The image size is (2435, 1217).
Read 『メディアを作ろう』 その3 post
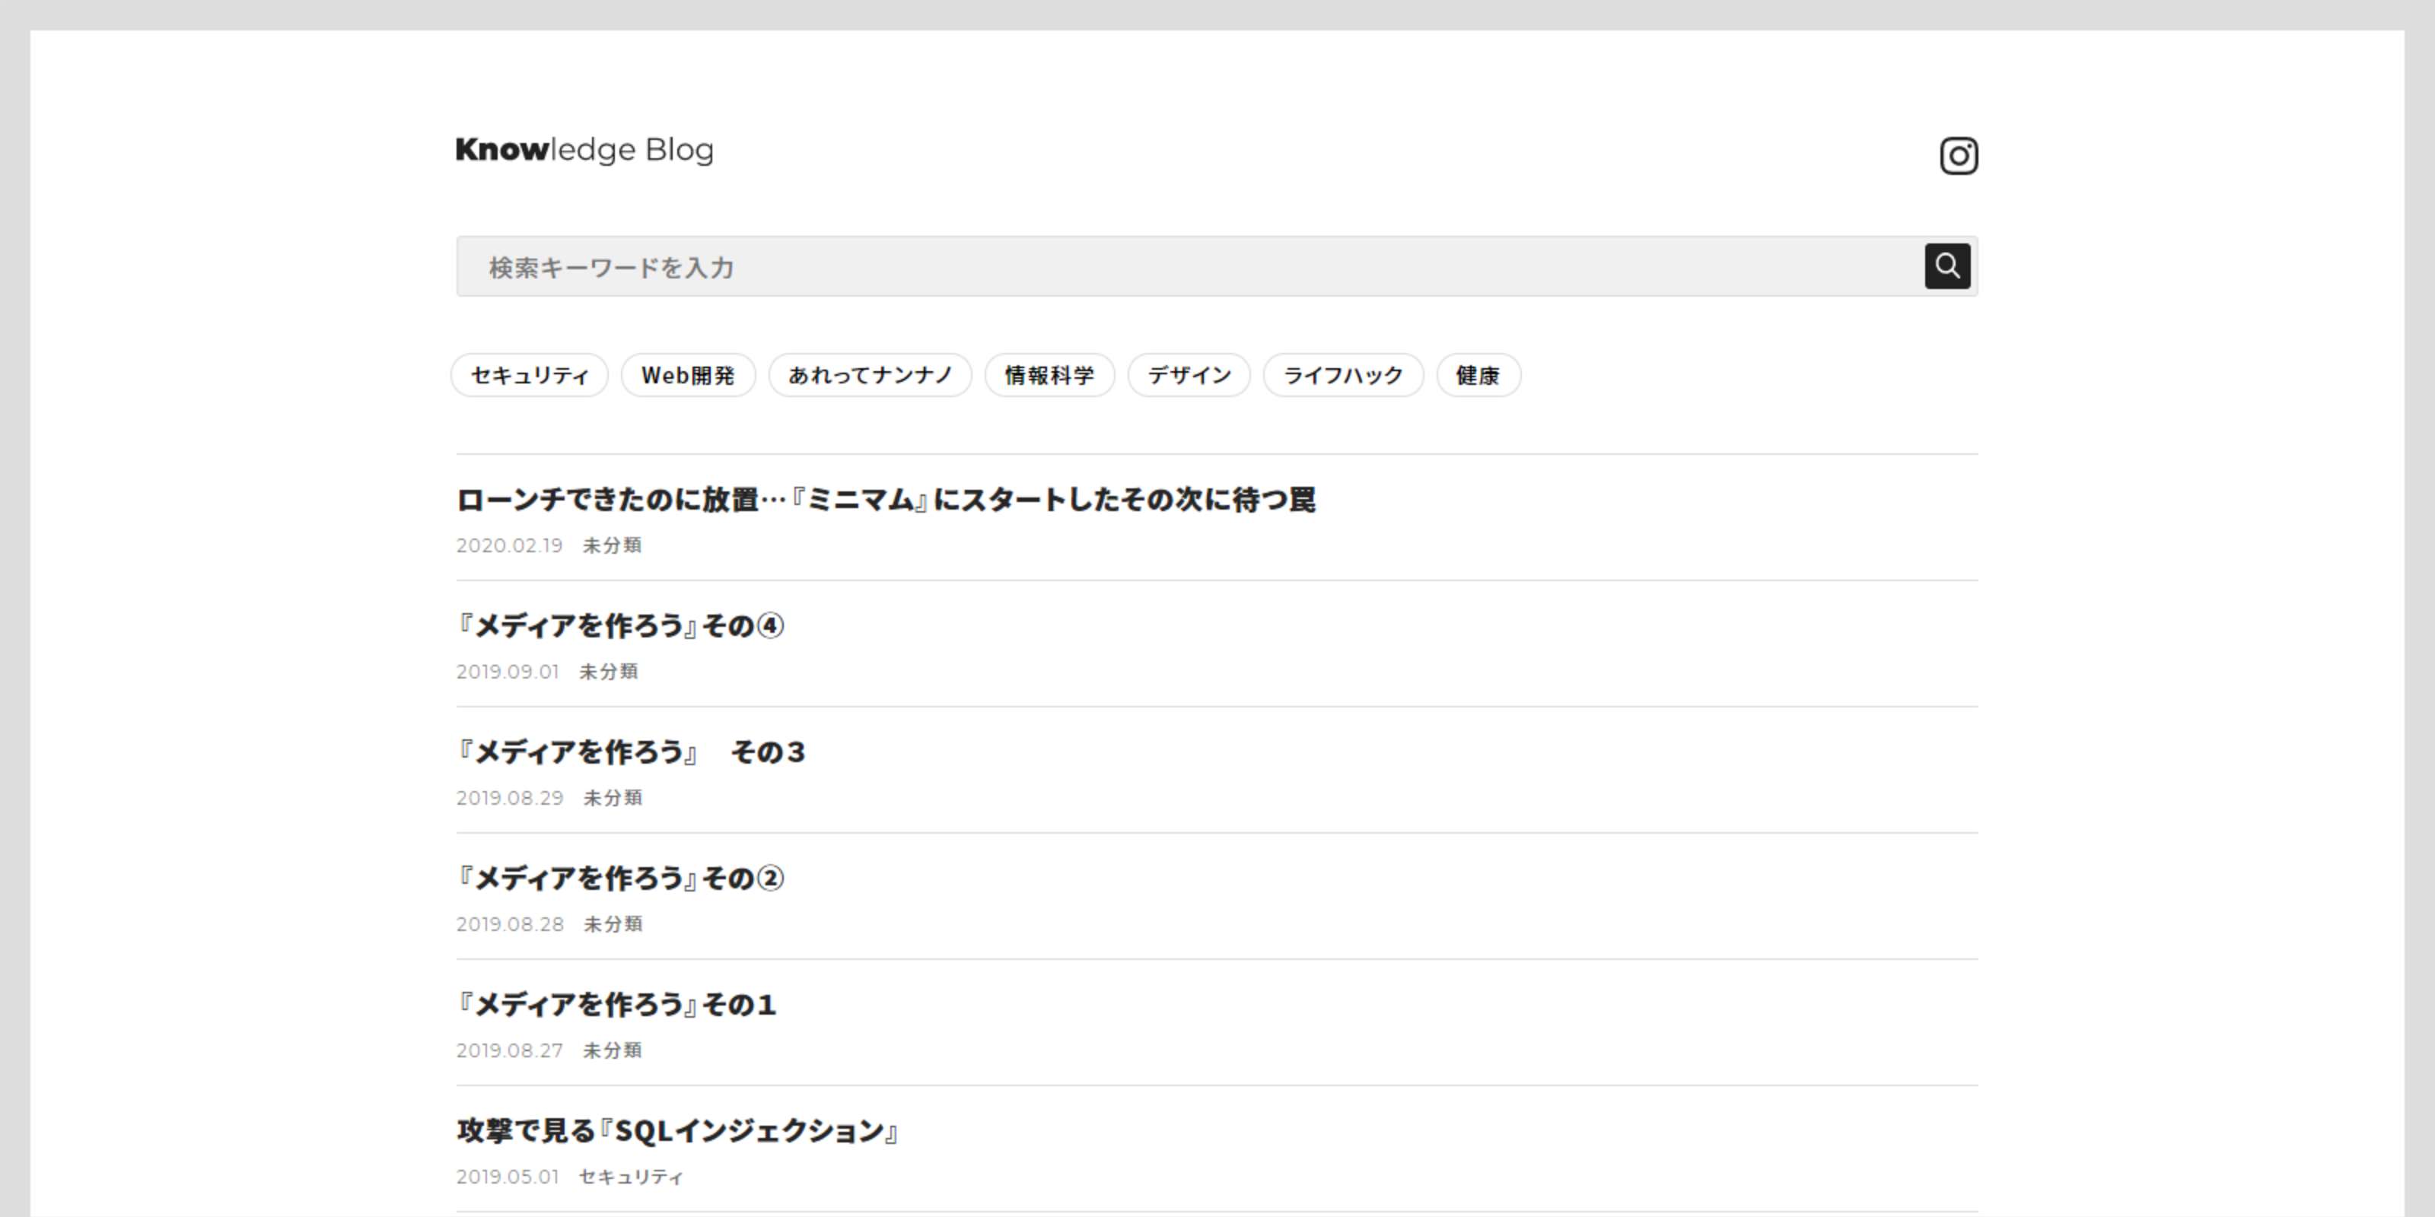coord(631,752)
